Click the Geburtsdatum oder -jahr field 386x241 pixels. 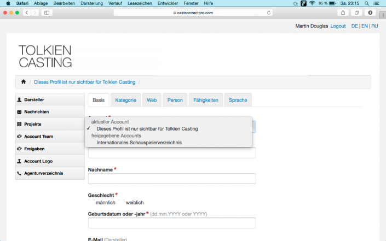[172, 223]
